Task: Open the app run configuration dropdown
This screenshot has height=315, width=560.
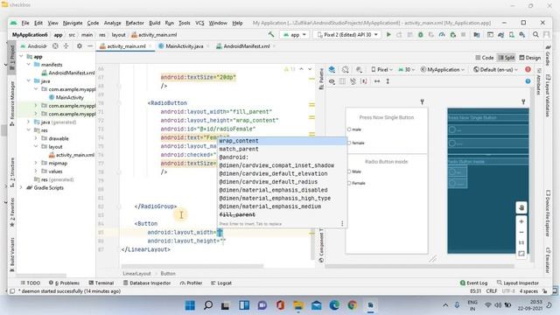Action: pos(295,35)
